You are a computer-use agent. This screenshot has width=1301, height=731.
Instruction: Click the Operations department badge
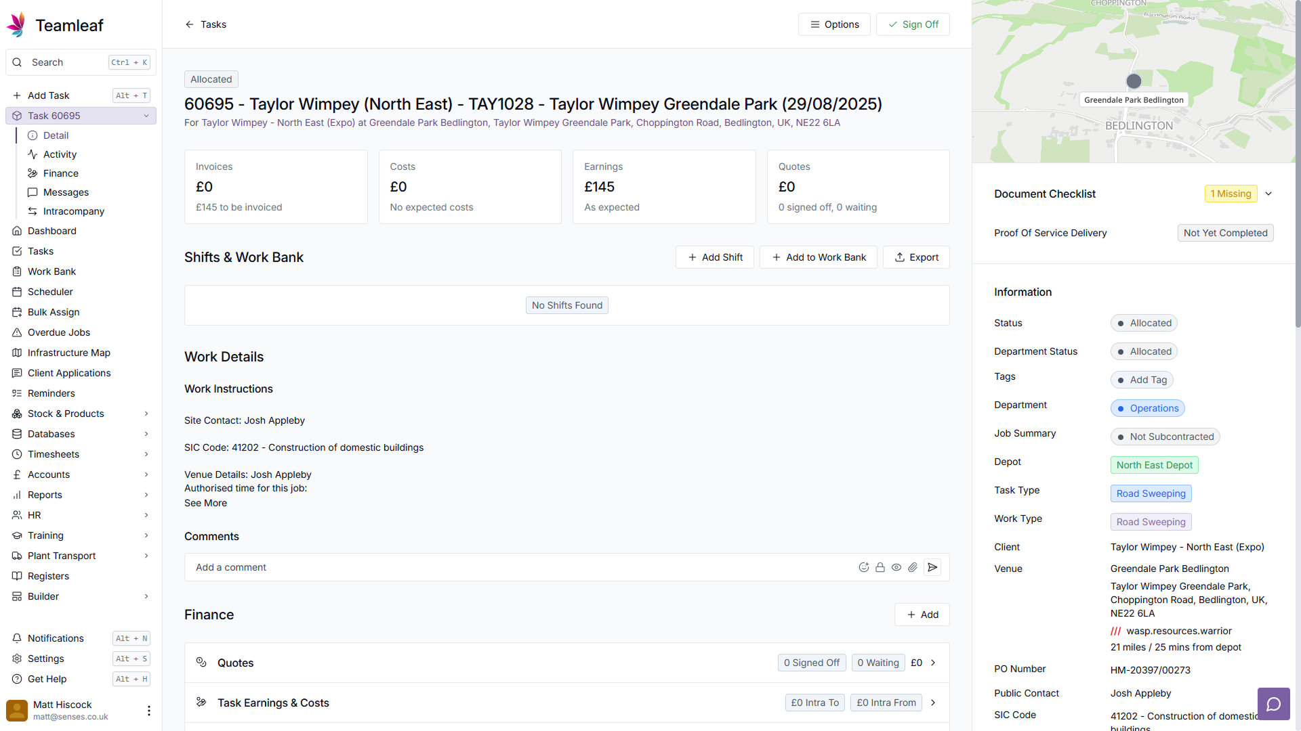point(1147,408)
